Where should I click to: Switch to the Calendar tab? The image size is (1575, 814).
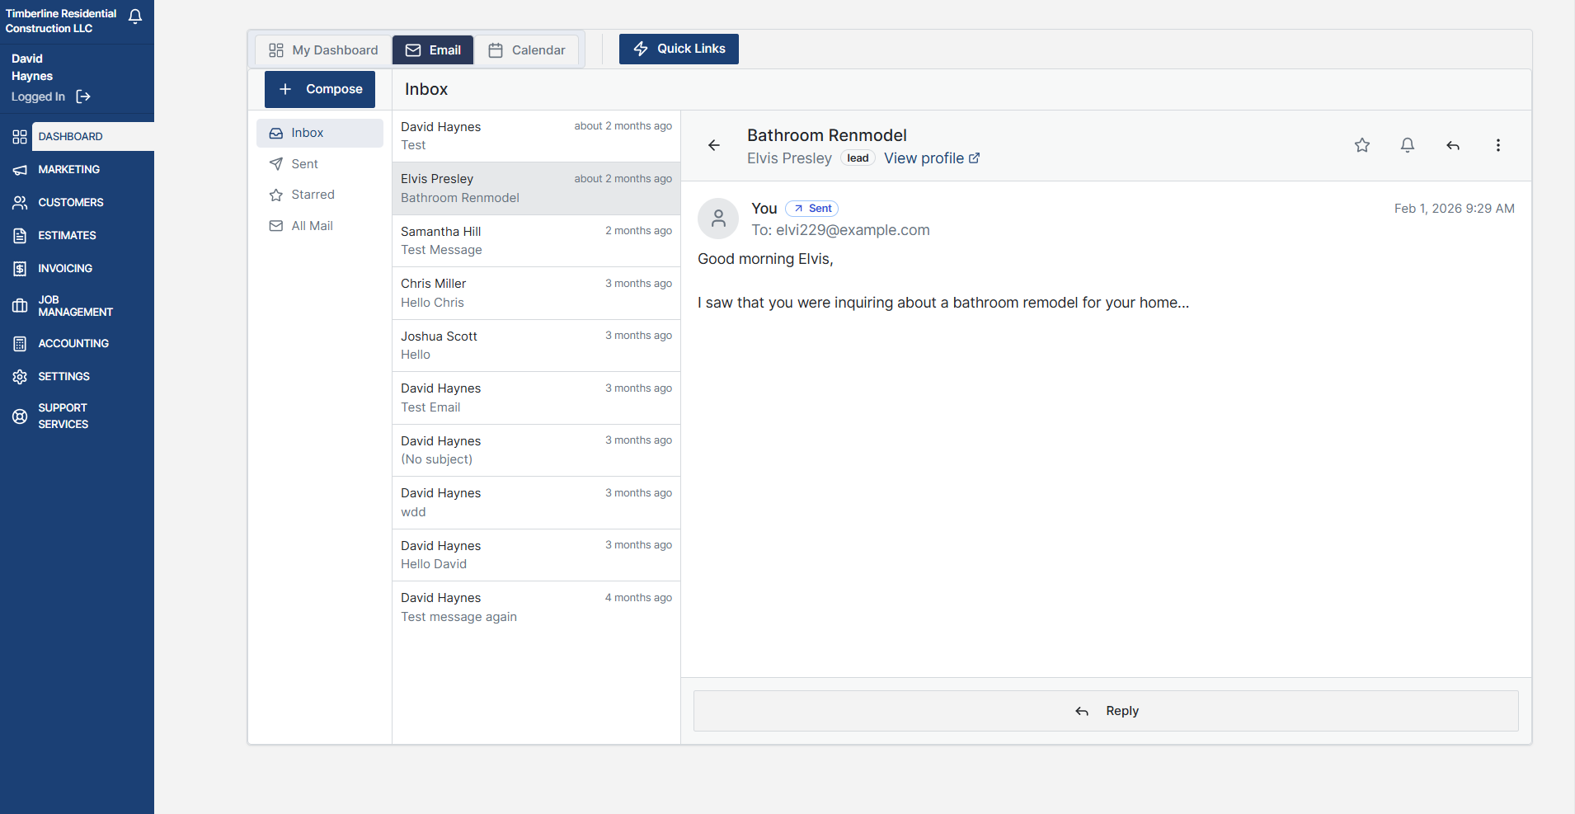pos(526,50)
